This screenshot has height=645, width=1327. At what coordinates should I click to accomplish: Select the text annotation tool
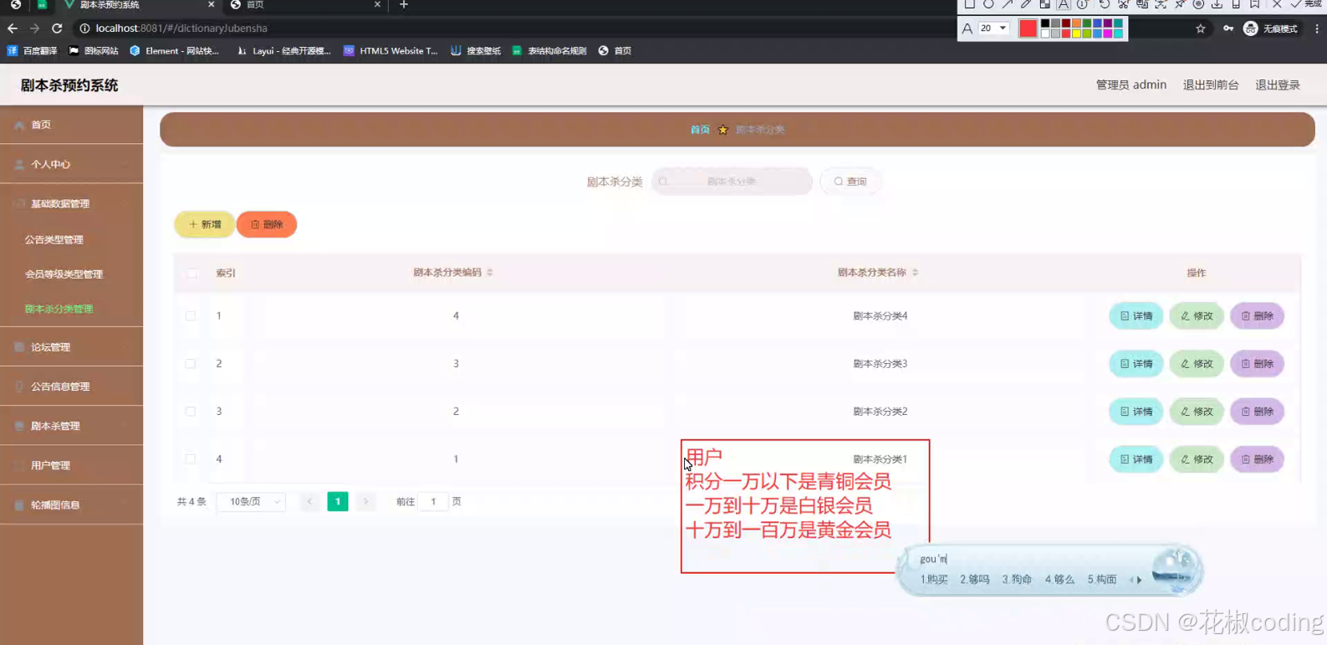coord(1064,4)
